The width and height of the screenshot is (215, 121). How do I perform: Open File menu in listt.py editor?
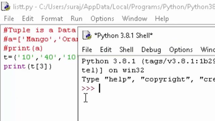(x=9, y=18)
